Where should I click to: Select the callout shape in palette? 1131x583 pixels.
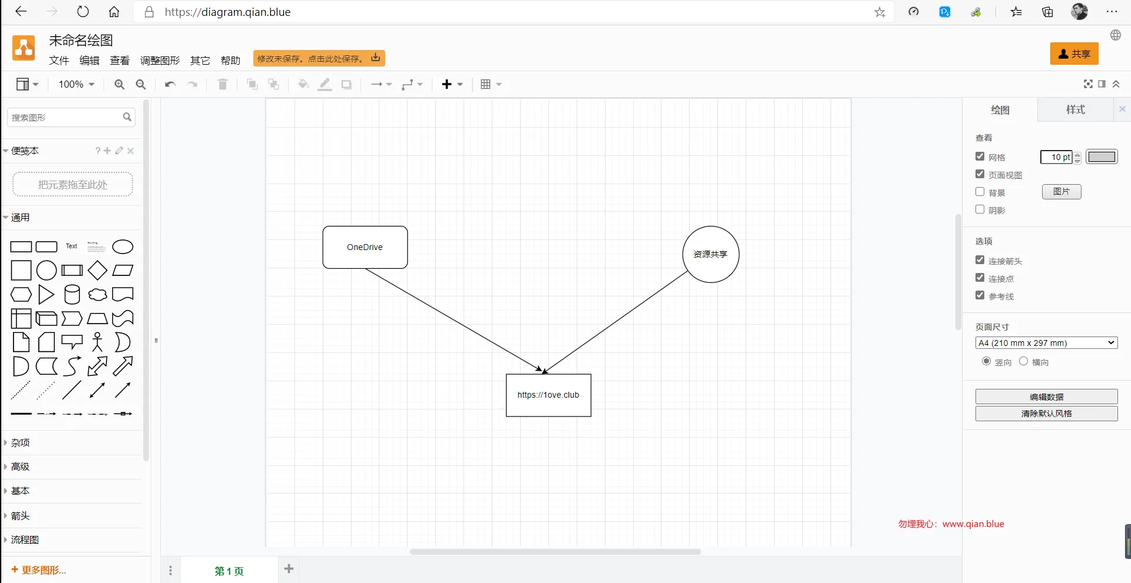72,342
